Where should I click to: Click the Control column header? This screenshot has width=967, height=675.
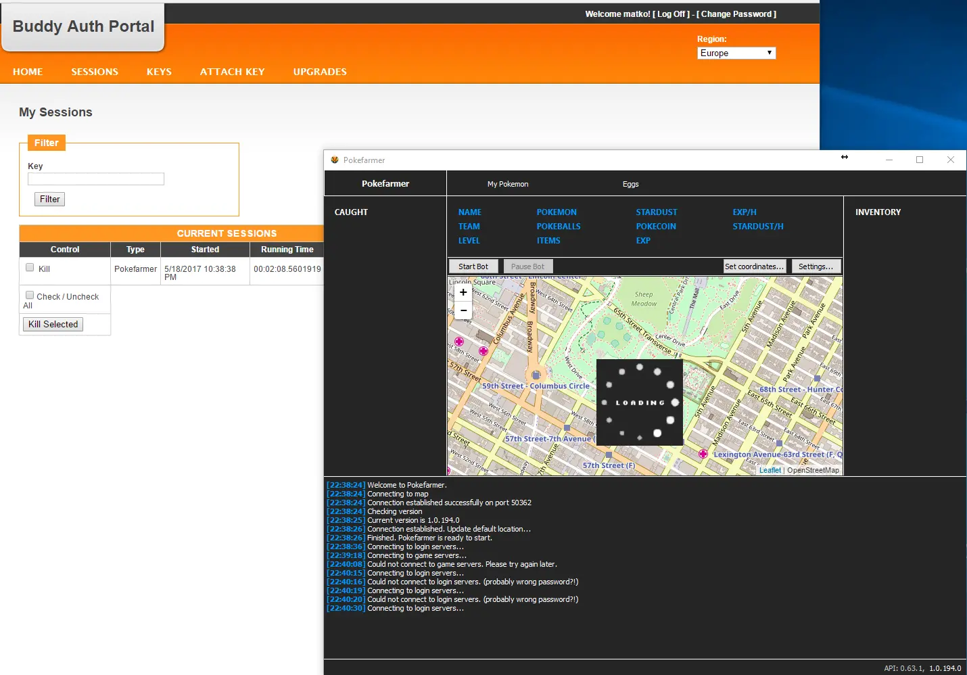click(x=65, y=250)
